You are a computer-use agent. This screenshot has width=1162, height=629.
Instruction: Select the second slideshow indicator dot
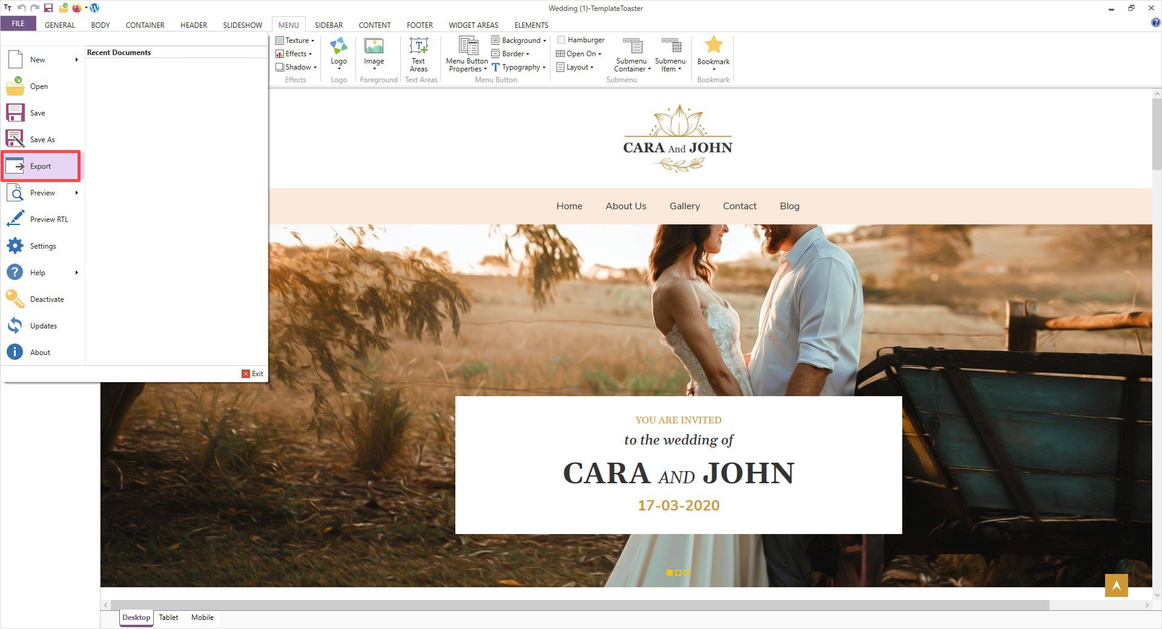click(678, 572)
